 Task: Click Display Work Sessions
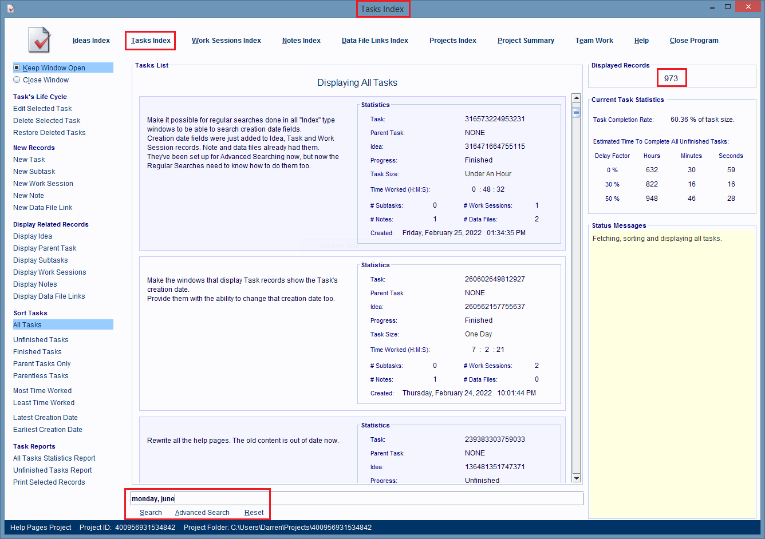50,272
